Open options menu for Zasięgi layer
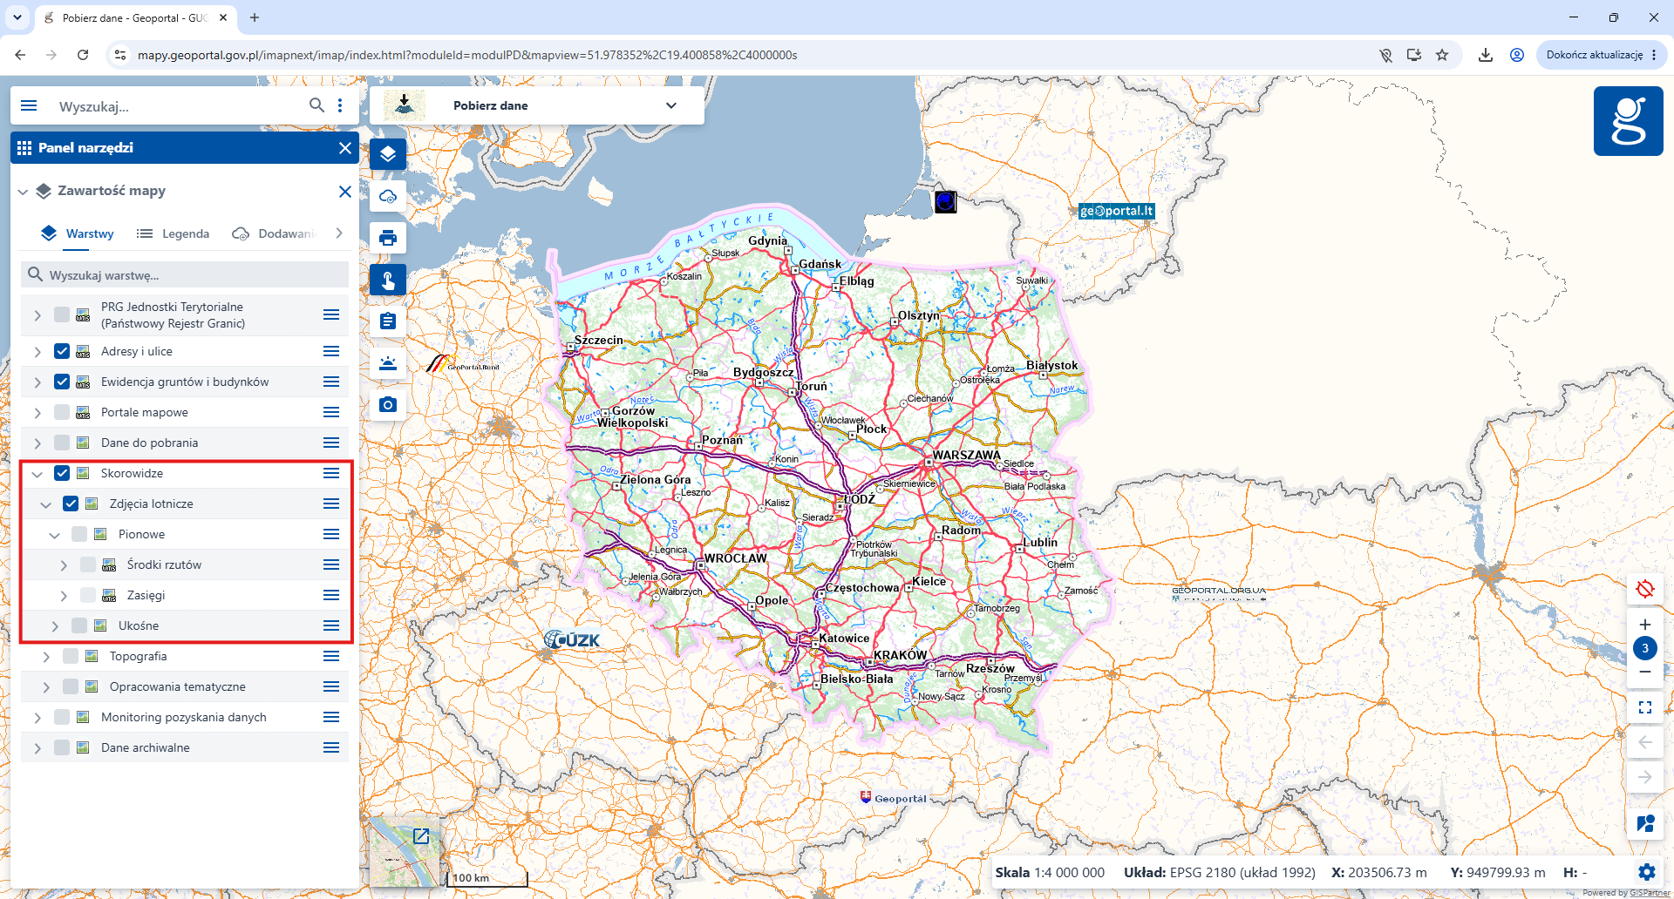 coord(331,595)
